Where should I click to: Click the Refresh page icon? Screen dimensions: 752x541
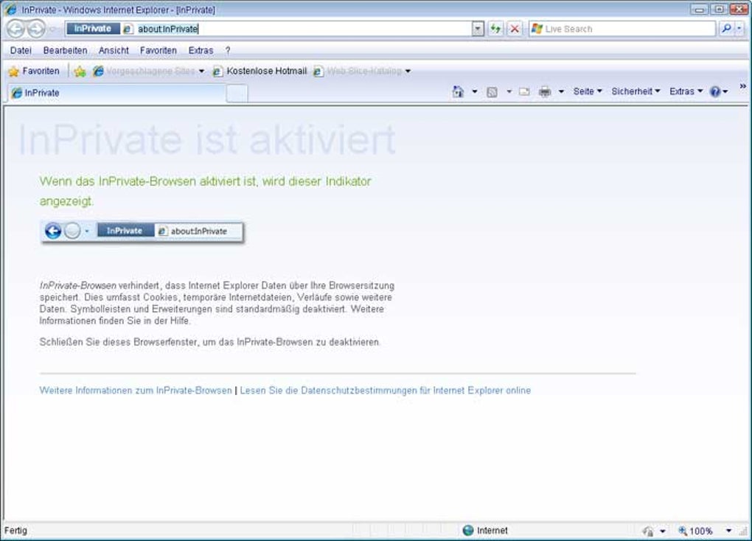click(x=495, y=29)
